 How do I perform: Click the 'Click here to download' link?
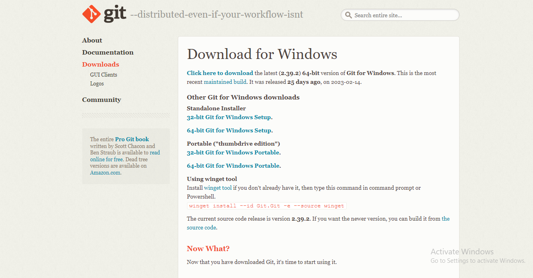[220, 73]
